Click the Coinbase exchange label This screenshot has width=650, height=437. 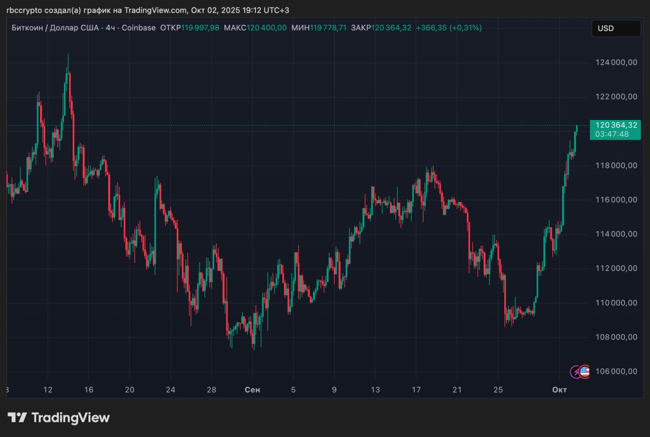pos(138,28)
